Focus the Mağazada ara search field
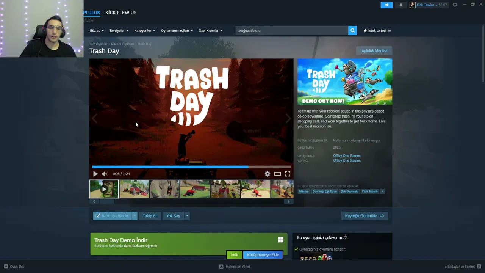 coord(292,30)
